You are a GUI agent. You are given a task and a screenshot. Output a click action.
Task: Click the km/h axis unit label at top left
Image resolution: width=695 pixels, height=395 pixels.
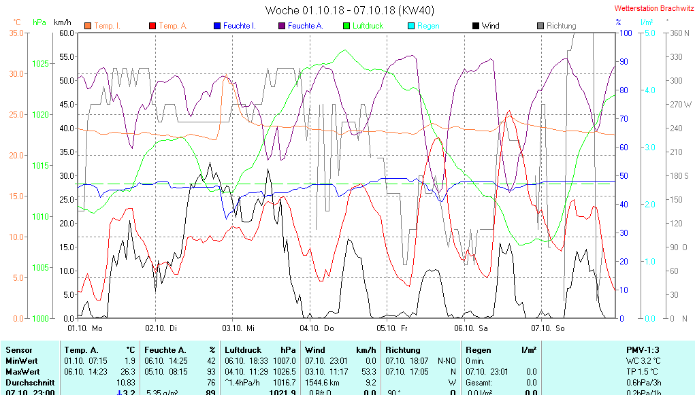(x=63, y=22)
